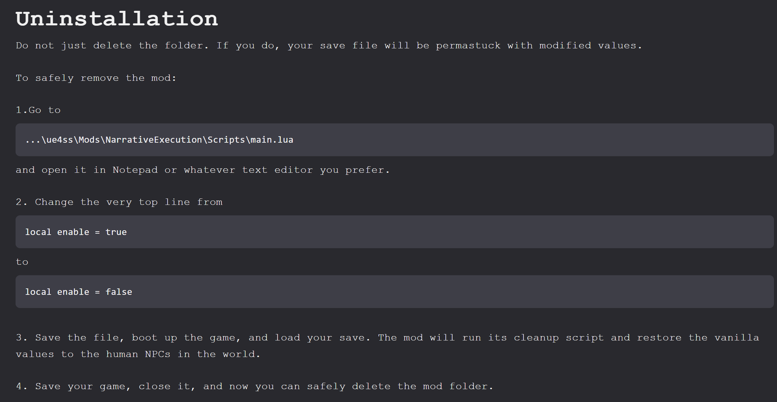Click the main.lua file path code block

[394, 140]
